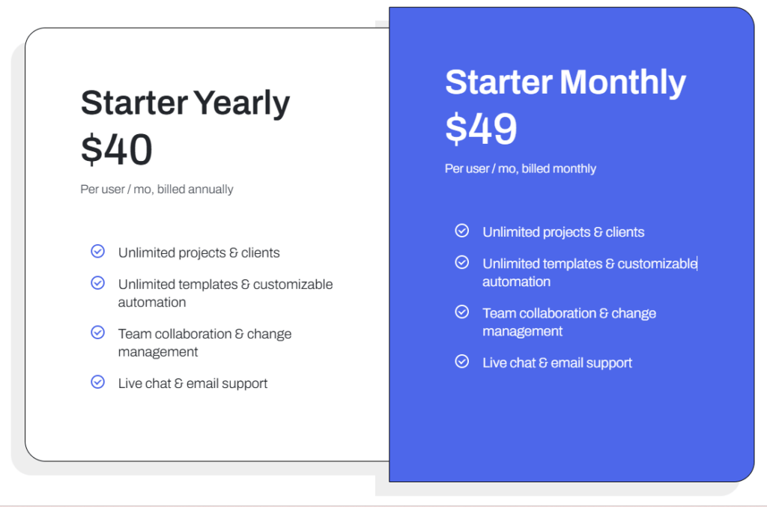Click the check icon beside Team collaboration on Starter Yearly

click(x=97, y=333)
